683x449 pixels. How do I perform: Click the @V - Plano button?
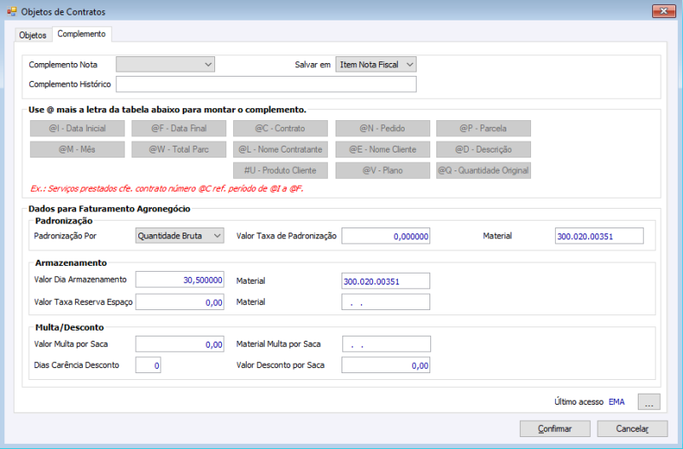(382, 170)
